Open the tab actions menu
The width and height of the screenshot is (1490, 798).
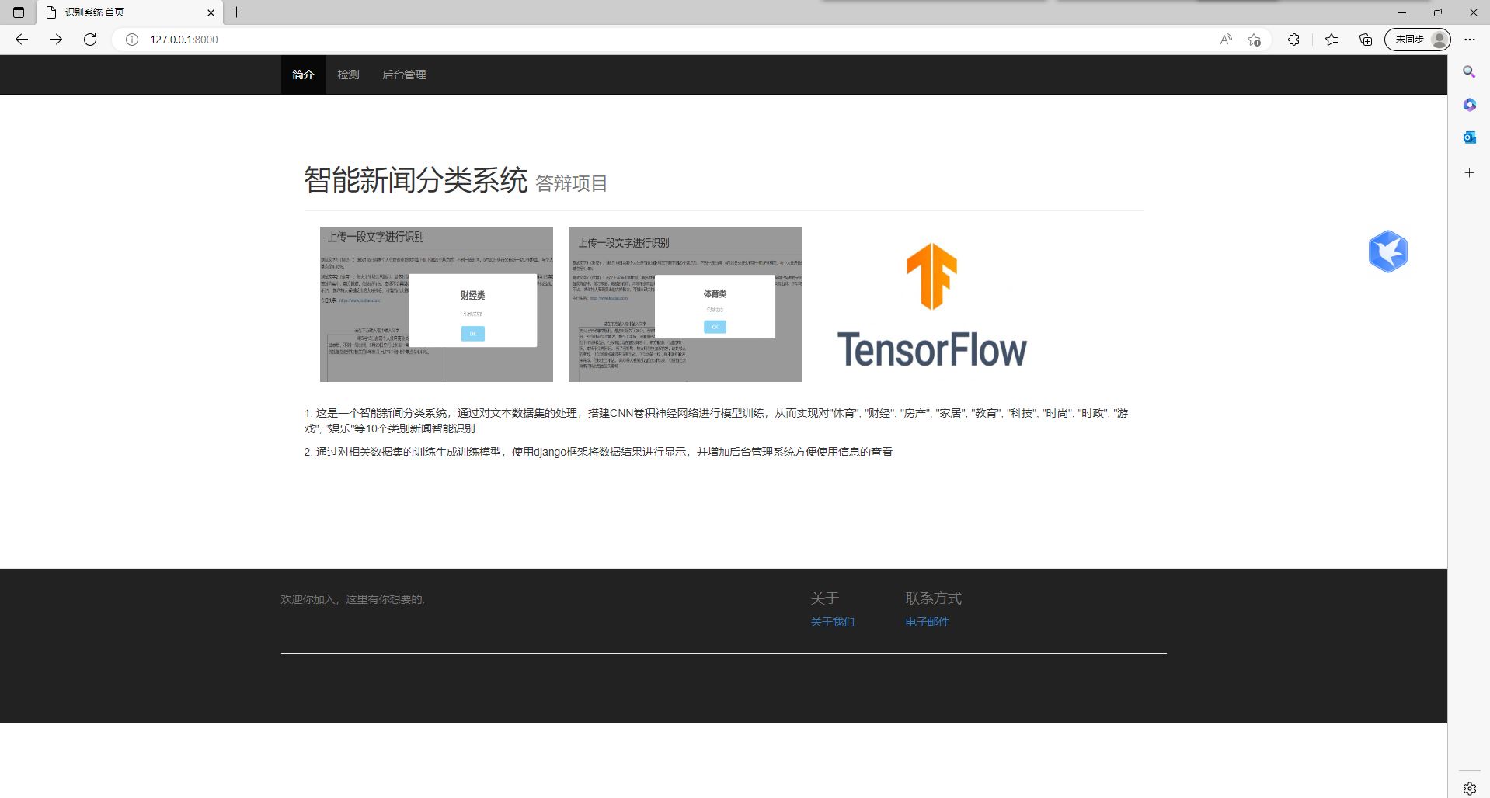pos(19,12)
